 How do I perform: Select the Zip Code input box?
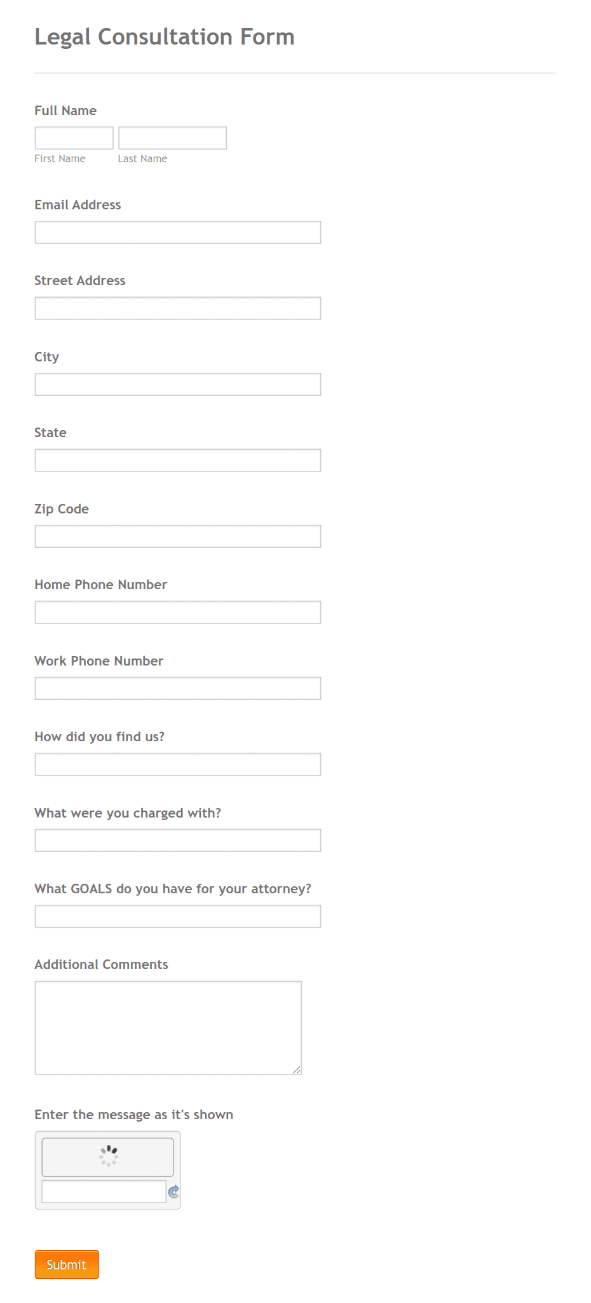(x=177, y=536)
